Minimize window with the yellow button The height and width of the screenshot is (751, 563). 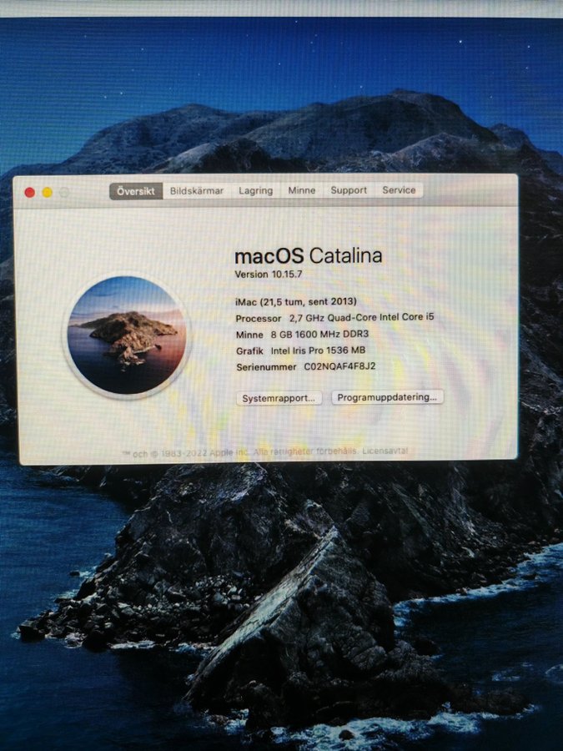pos(48,193)
